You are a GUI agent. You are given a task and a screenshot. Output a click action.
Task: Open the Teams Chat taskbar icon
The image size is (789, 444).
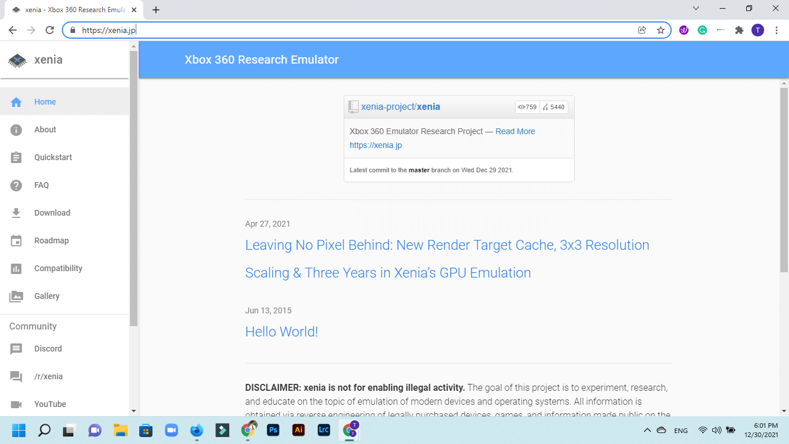pyautogui.click(x=95, y=430)
